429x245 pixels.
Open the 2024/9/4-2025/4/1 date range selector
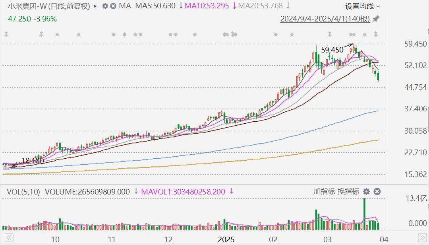click(325, 19)
